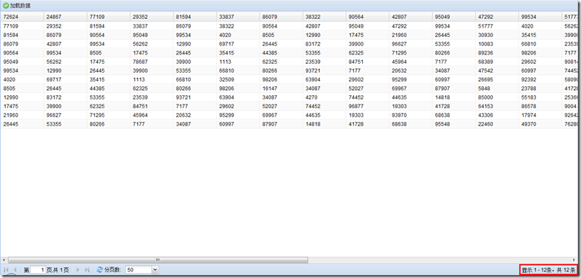Open the 分页数 dropdown arrow

pos(155,270)
